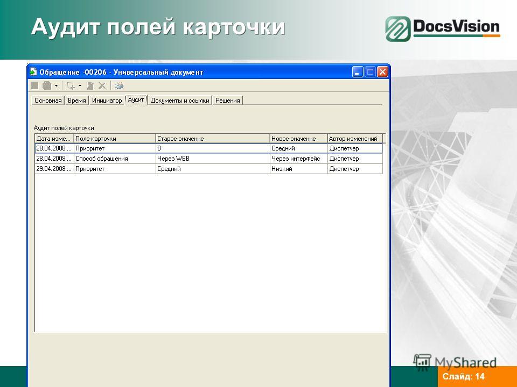This screenshot has width=517, height=387.
Task: Open the Документы и ссылки tab
Action: pos(180,101)
